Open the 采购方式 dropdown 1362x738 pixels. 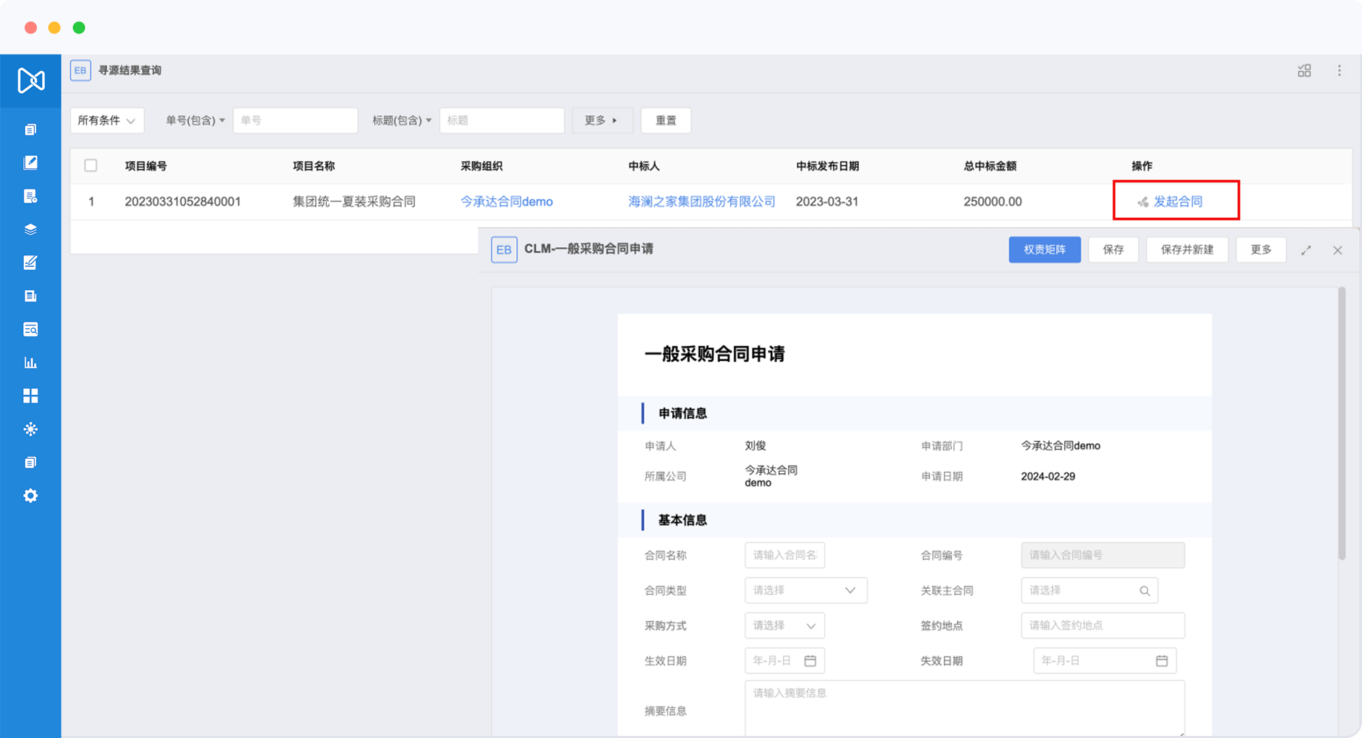[x=785, y=626]
